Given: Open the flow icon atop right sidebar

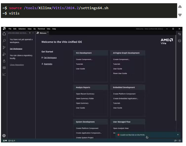Looking at the screenshot, I should (x=179, y=34).
